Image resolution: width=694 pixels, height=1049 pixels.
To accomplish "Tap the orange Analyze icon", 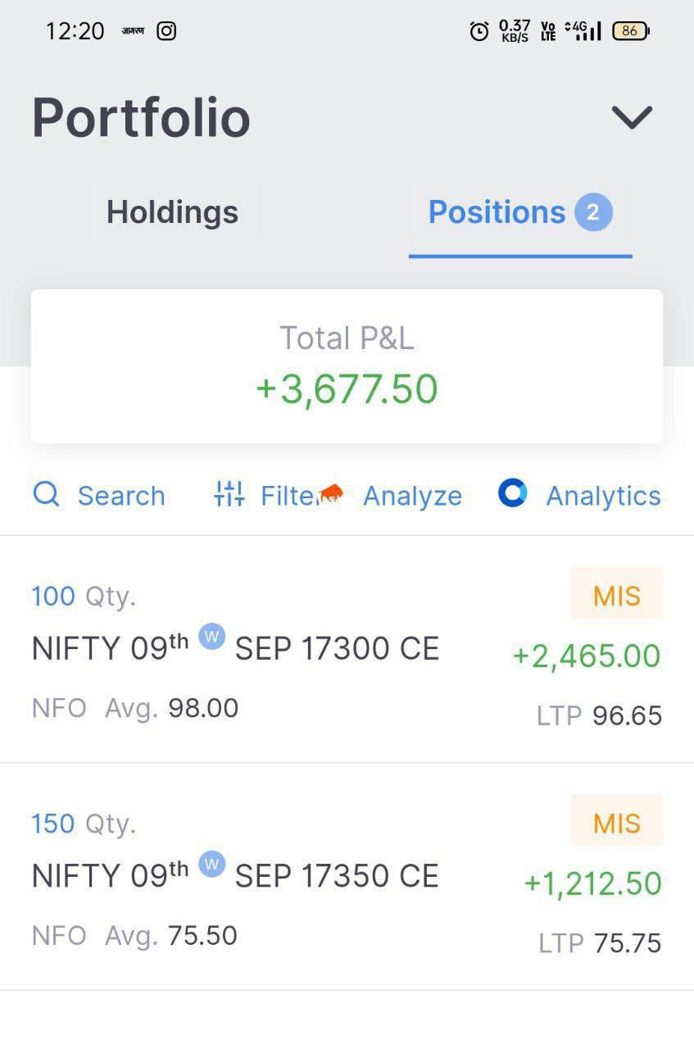I will pos(331,493).
